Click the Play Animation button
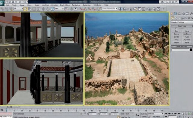193x118 pixels. 172,114
